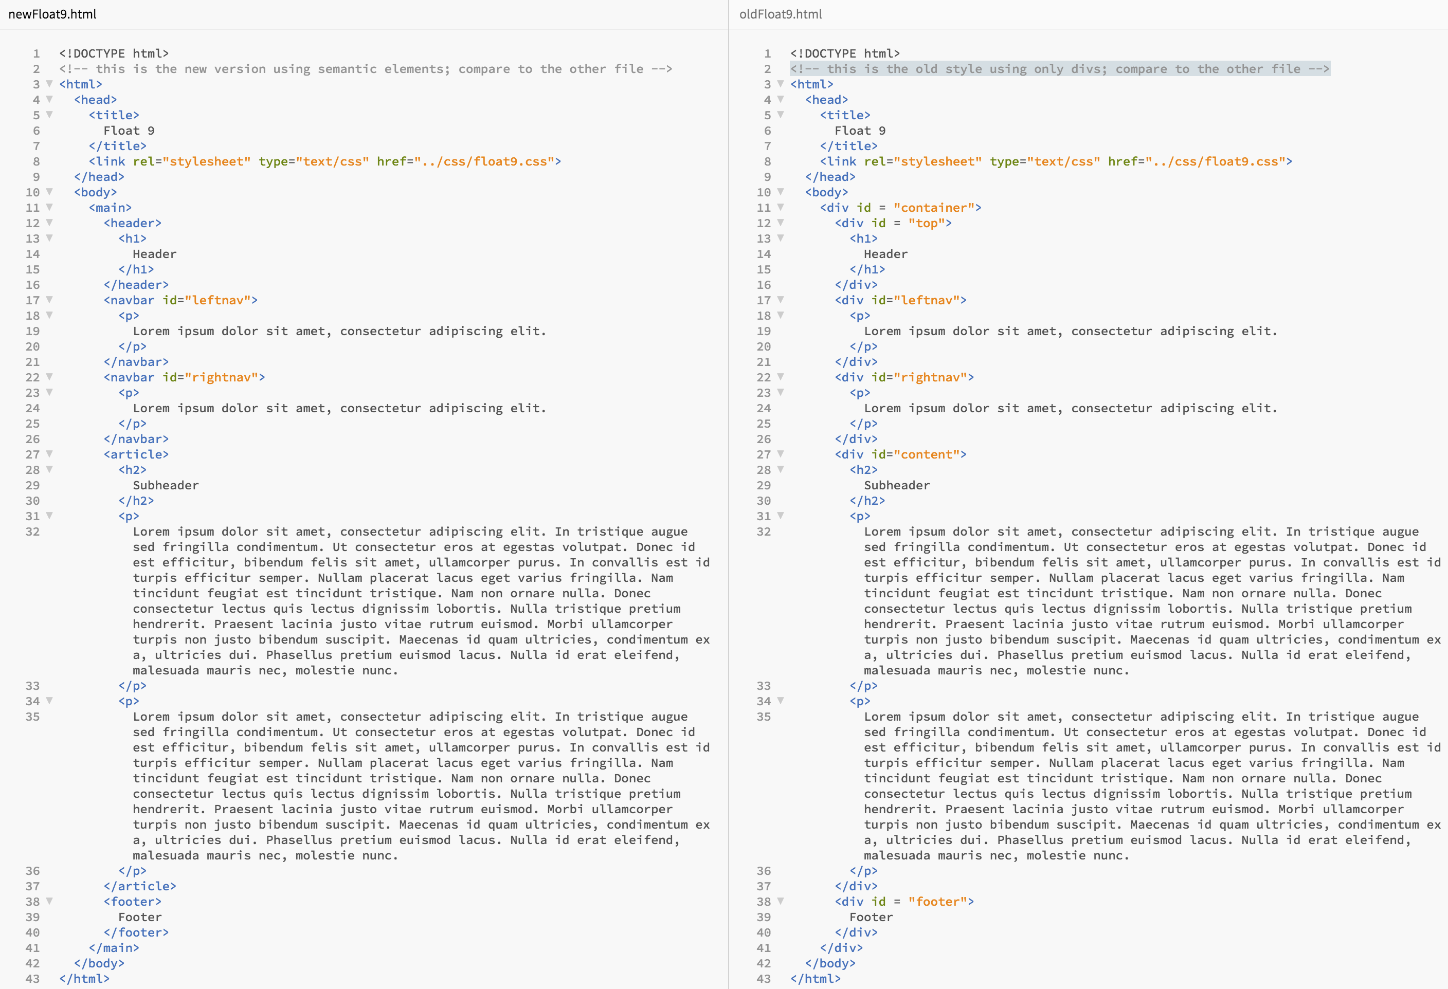
Task: Click Float 9 title text in oldFloat9.html
Action: (860, 130)
